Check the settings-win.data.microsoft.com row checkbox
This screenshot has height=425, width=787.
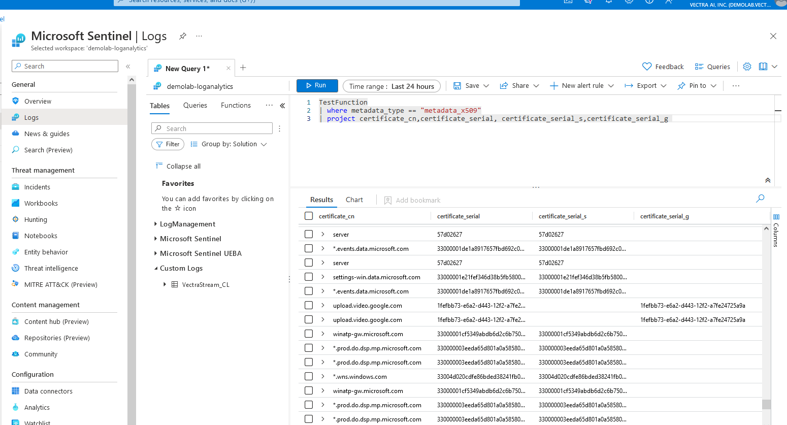coord(309,277)
